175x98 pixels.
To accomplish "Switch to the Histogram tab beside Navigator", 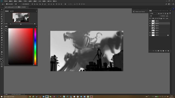I will [12, 11].
